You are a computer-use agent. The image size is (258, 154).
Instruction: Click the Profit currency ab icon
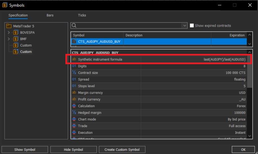(74, 99)
